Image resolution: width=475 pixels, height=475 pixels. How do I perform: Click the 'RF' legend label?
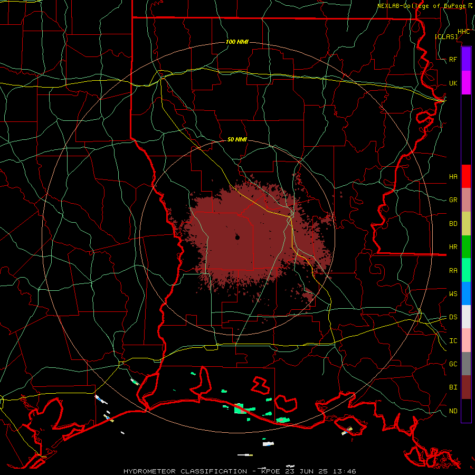coord(453,59)
